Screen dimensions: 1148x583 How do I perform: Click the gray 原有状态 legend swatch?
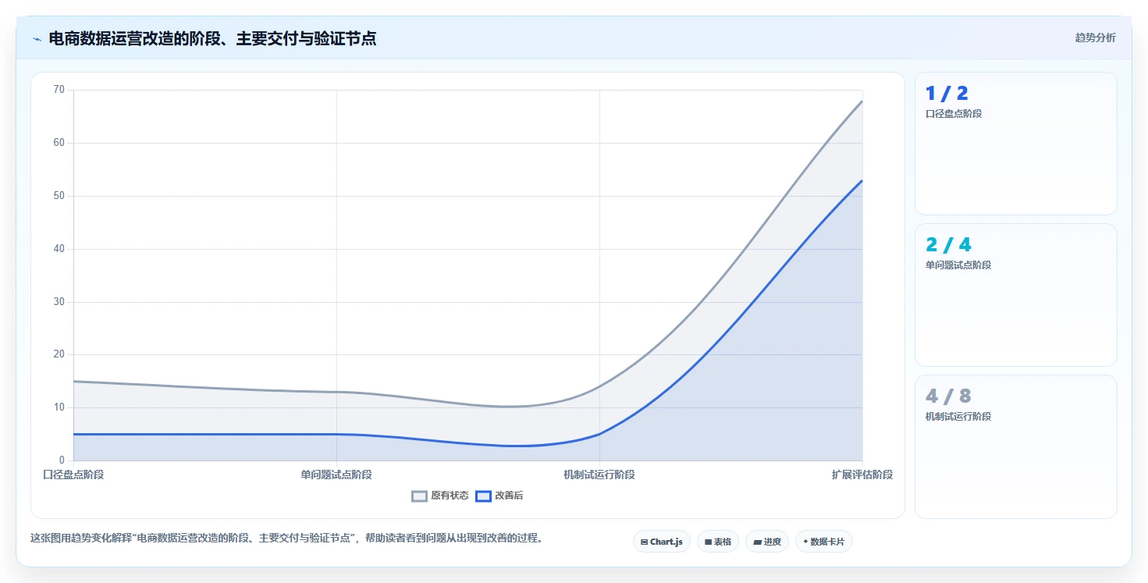pos(420,496)
